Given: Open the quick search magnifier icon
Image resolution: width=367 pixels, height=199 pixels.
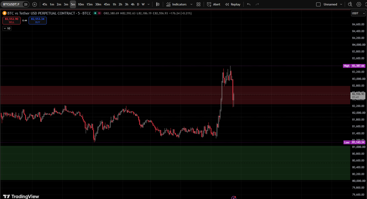Looking at the screenshot, I should pos(350,4).
